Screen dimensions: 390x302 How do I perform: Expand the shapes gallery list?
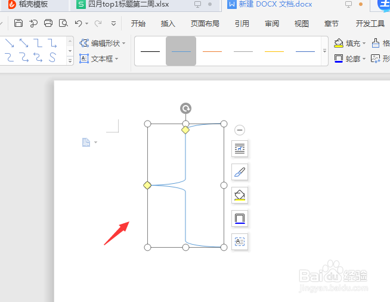[x=70, y=60]
